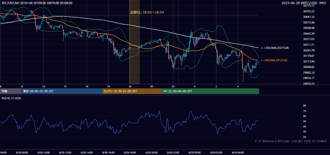Select the 東京 08:00-15:30 JST session bar
The width and height of the screenshot is (330, 155).
click(62, 91)
